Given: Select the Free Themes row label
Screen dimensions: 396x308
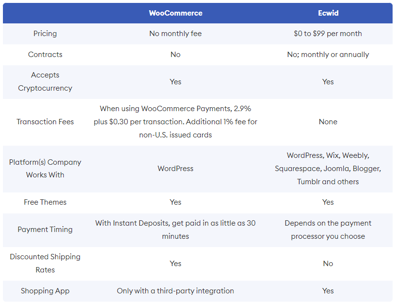Looking at the screenshot, I should point(45,202).
